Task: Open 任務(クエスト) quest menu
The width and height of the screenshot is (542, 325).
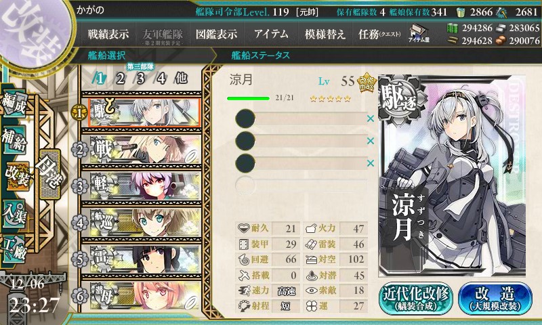Action: pyautogui.click(x=379, y=34)
